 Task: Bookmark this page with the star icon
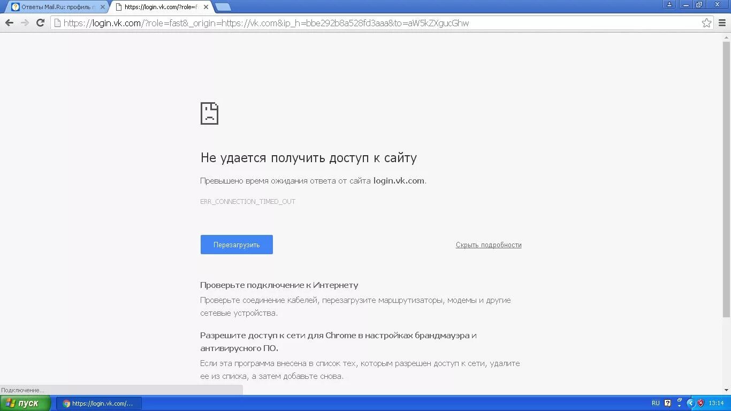click(706, 23)
